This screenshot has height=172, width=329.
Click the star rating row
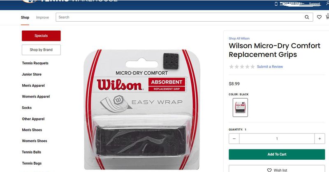242,67
